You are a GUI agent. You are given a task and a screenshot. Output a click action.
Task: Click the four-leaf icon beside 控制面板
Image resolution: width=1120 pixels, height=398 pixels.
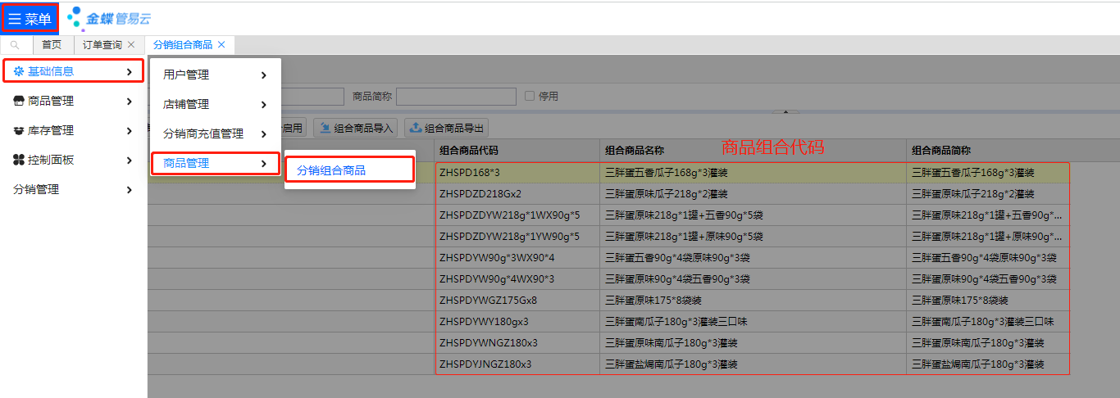coord(19,161)
